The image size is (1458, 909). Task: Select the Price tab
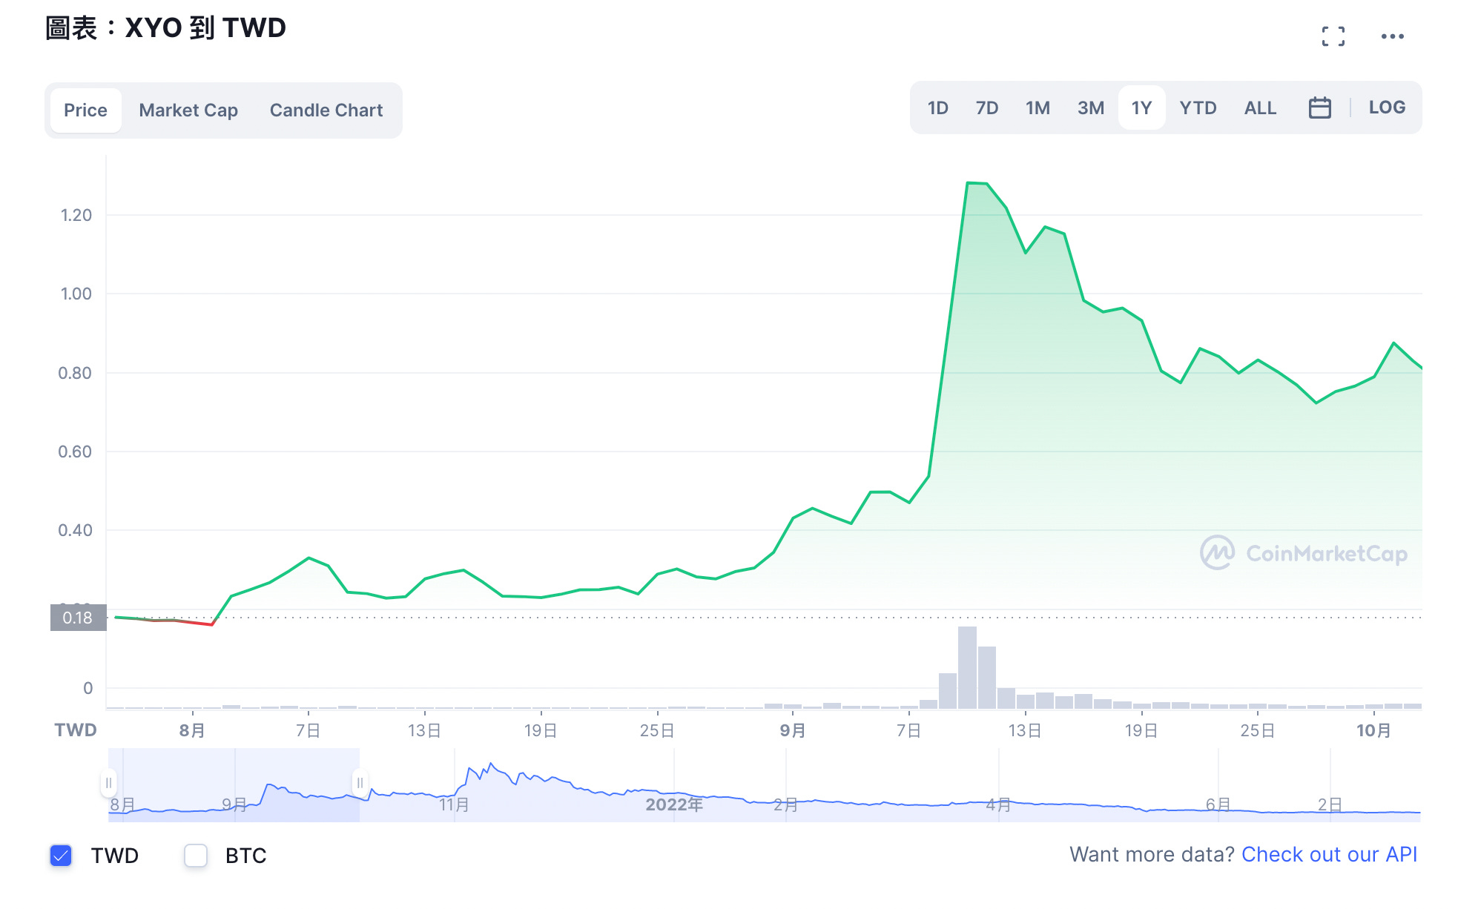pyautogui.click(x=85, y=110)
